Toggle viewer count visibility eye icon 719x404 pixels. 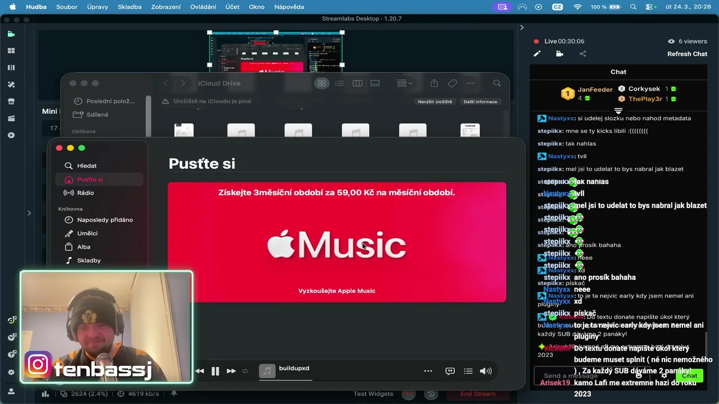coord(671,41)
